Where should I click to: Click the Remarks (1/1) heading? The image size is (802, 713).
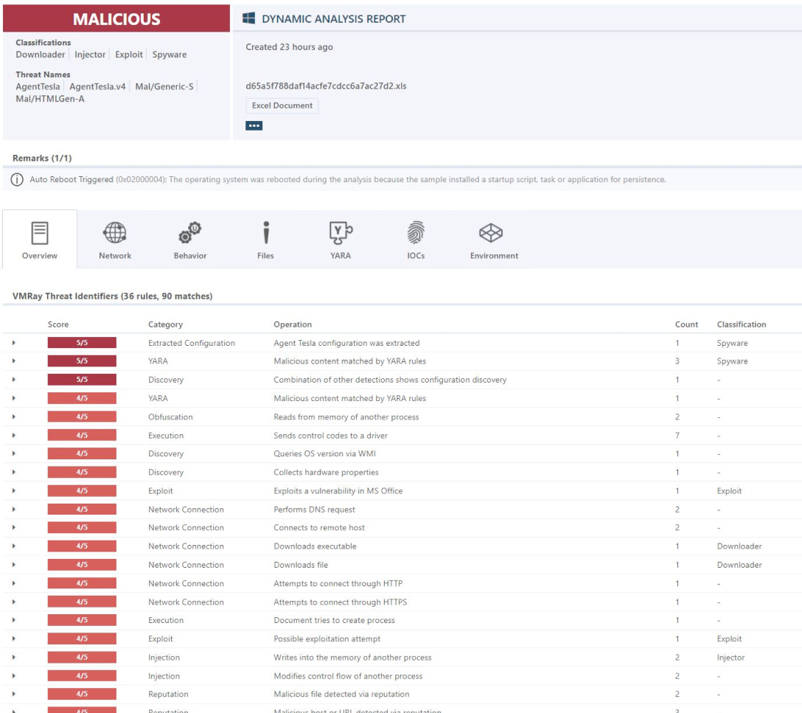click(x=42, y=158)
